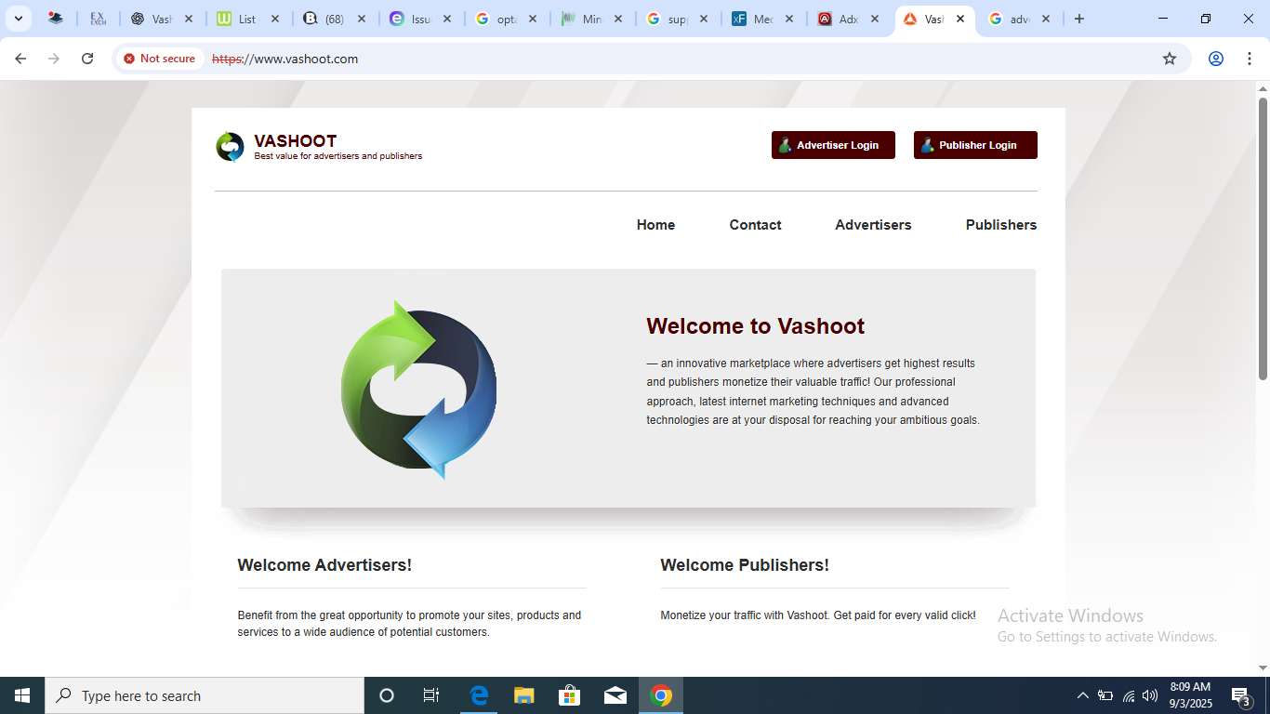Reload the page with the refresh icon
1270x714 pixels.
pos(87,59)
